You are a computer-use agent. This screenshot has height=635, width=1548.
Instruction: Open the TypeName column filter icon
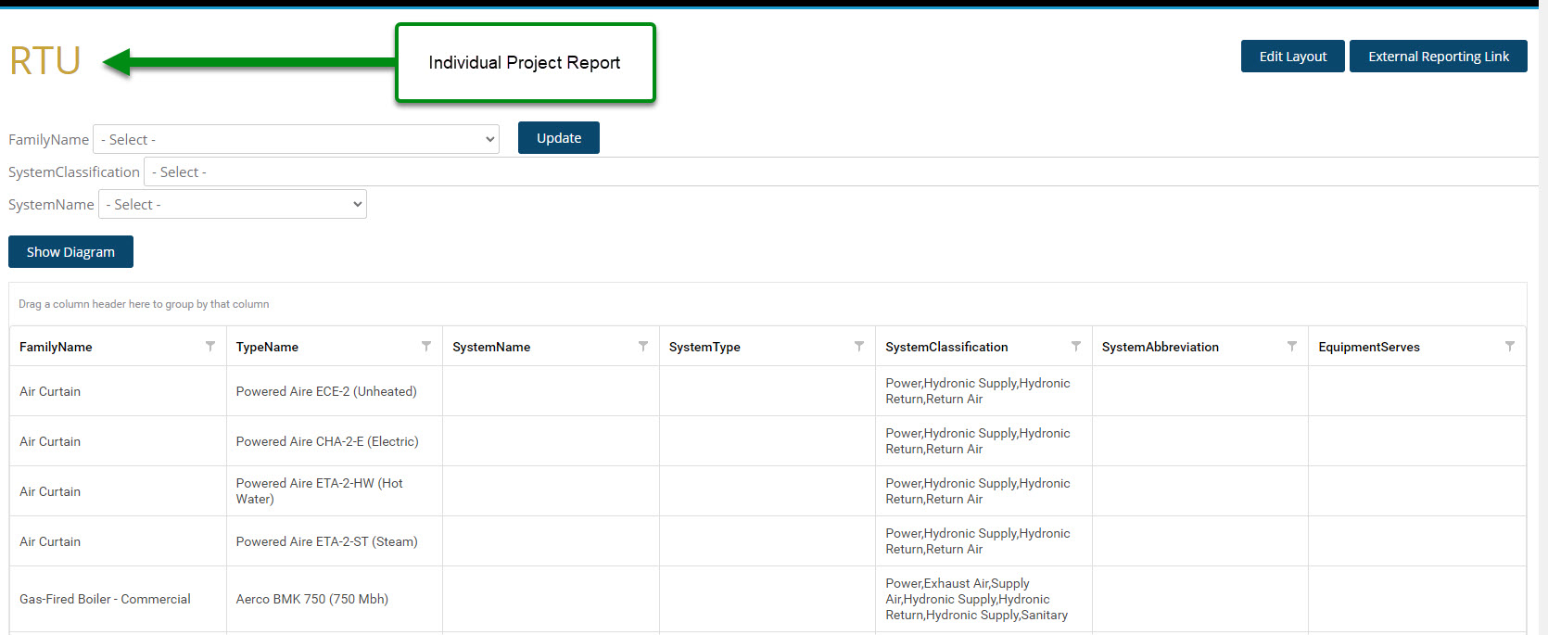point(426,347)
